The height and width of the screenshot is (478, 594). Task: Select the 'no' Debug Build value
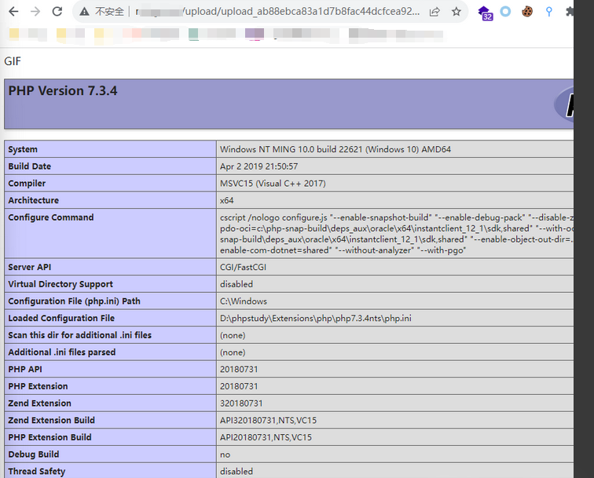[225, 454]
